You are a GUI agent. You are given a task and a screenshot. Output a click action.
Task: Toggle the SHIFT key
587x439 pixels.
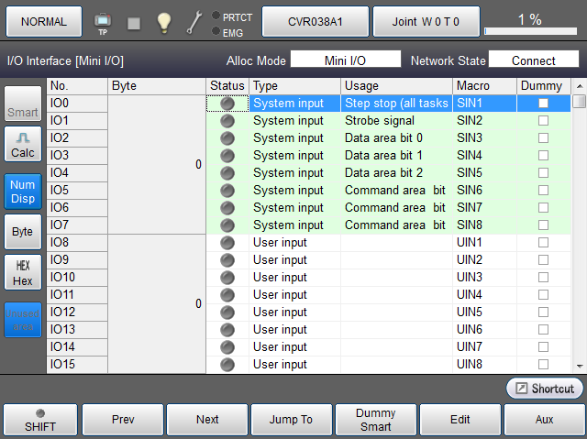coord(39,420)
